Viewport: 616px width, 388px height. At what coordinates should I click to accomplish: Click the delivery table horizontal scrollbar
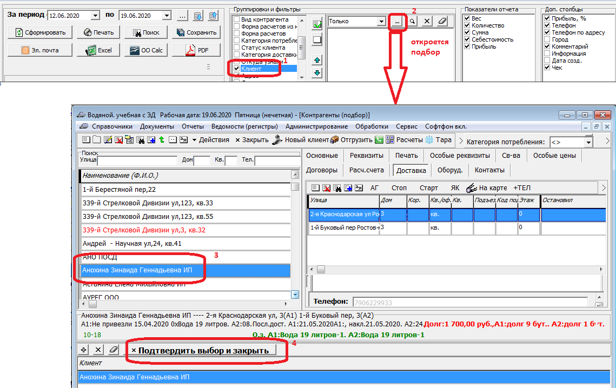point(454,269)
